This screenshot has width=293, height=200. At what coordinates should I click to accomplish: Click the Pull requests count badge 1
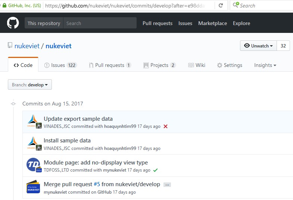pos(128,65)
